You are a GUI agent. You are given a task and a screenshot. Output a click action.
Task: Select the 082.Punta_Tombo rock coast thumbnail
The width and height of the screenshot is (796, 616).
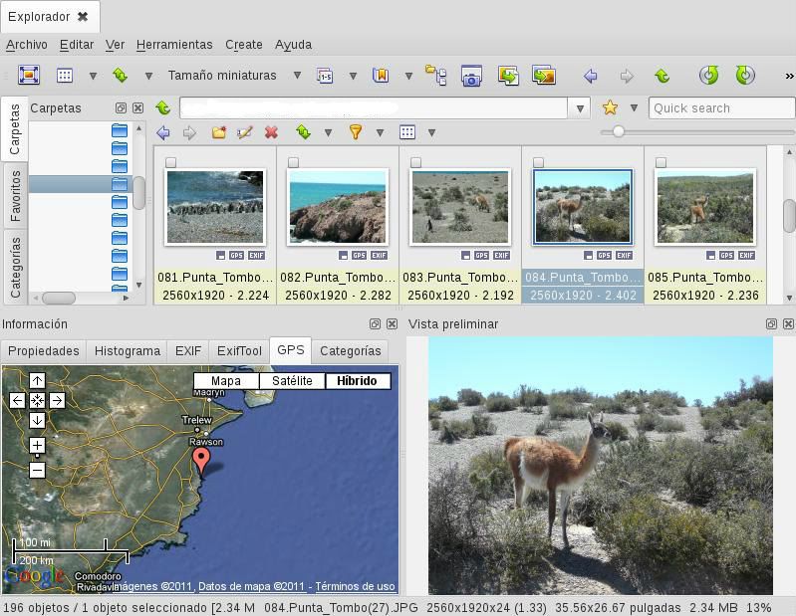pos(338,207)
